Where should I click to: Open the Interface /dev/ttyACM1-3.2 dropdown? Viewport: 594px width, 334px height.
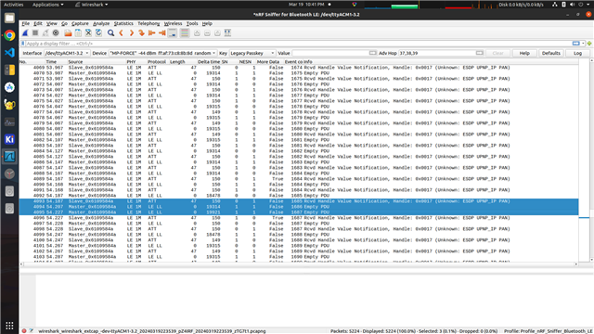tap(67, 53)
